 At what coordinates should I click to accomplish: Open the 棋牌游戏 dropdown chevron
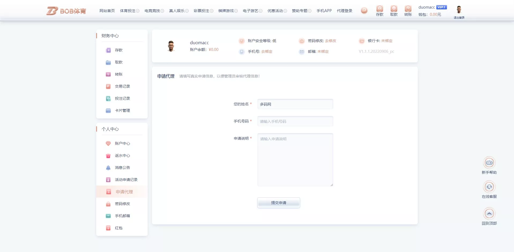(x=237, y=11)
